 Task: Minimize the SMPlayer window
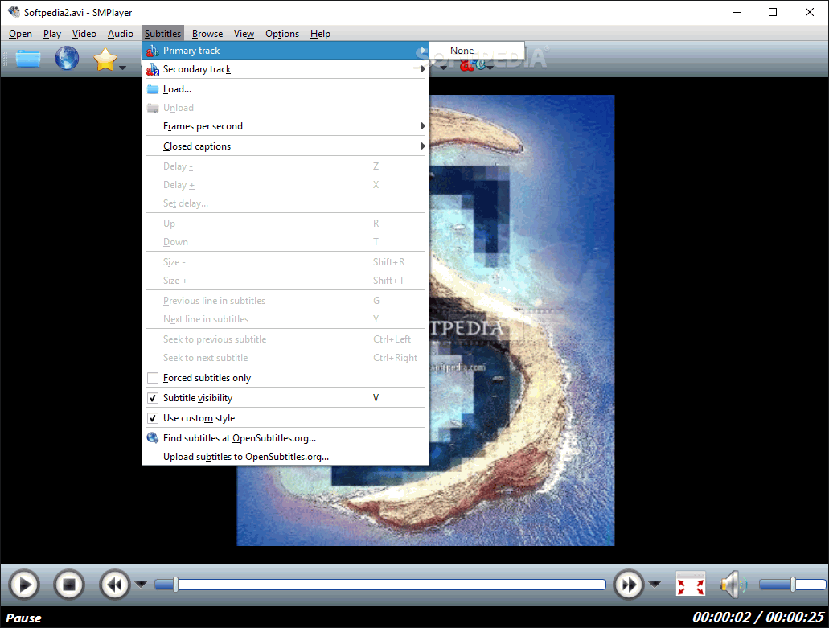tap(736, 12)
